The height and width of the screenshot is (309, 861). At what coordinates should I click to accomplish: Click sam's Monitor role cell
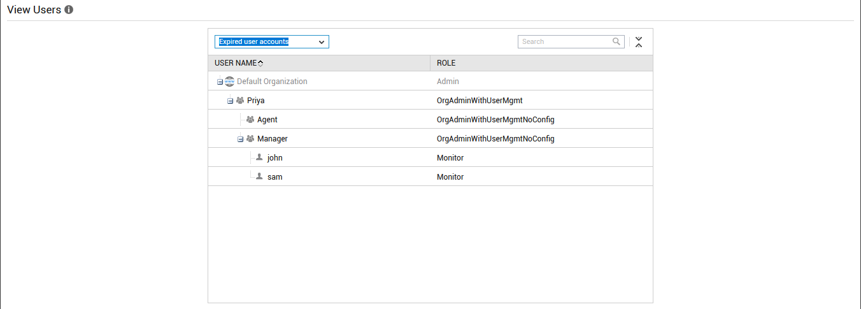(450, 177)
